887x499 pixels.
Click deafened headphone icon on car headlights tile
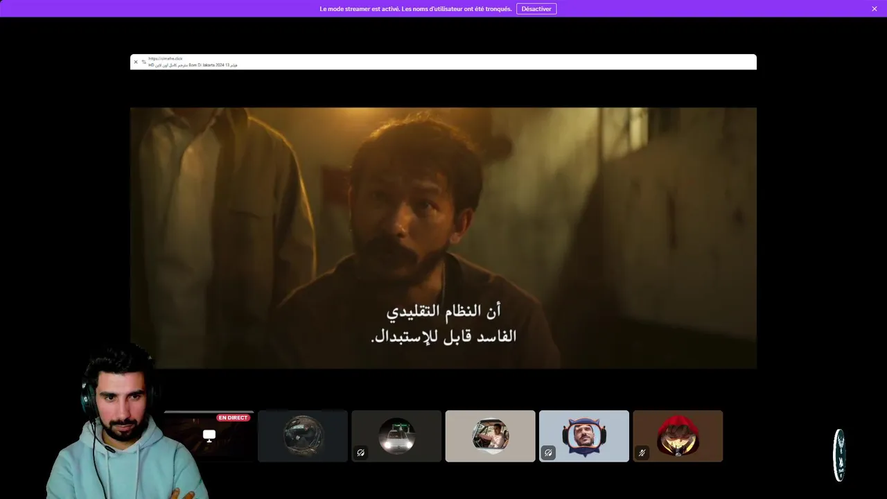pos(361,453)
